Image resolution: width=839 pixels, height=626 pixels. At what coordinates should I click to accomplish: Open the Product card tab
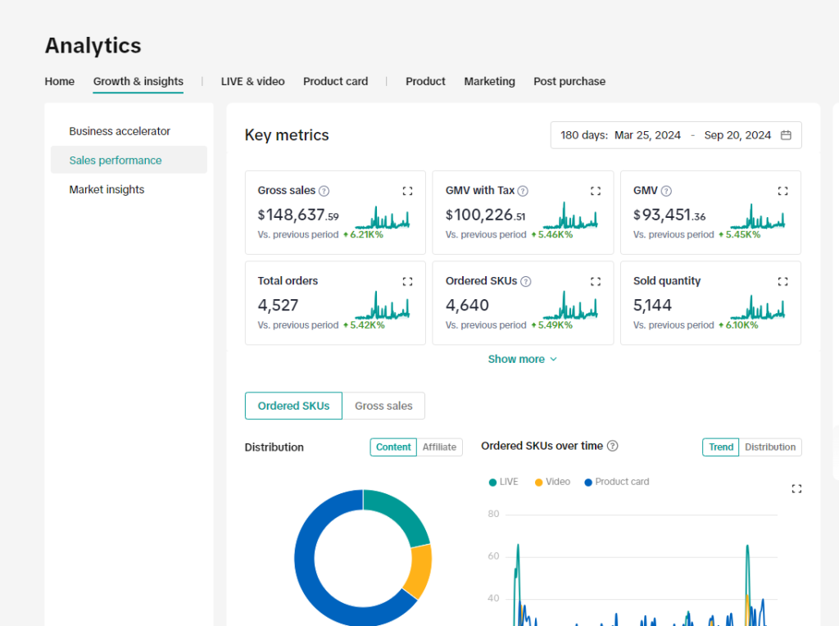(x=335, y=81)
